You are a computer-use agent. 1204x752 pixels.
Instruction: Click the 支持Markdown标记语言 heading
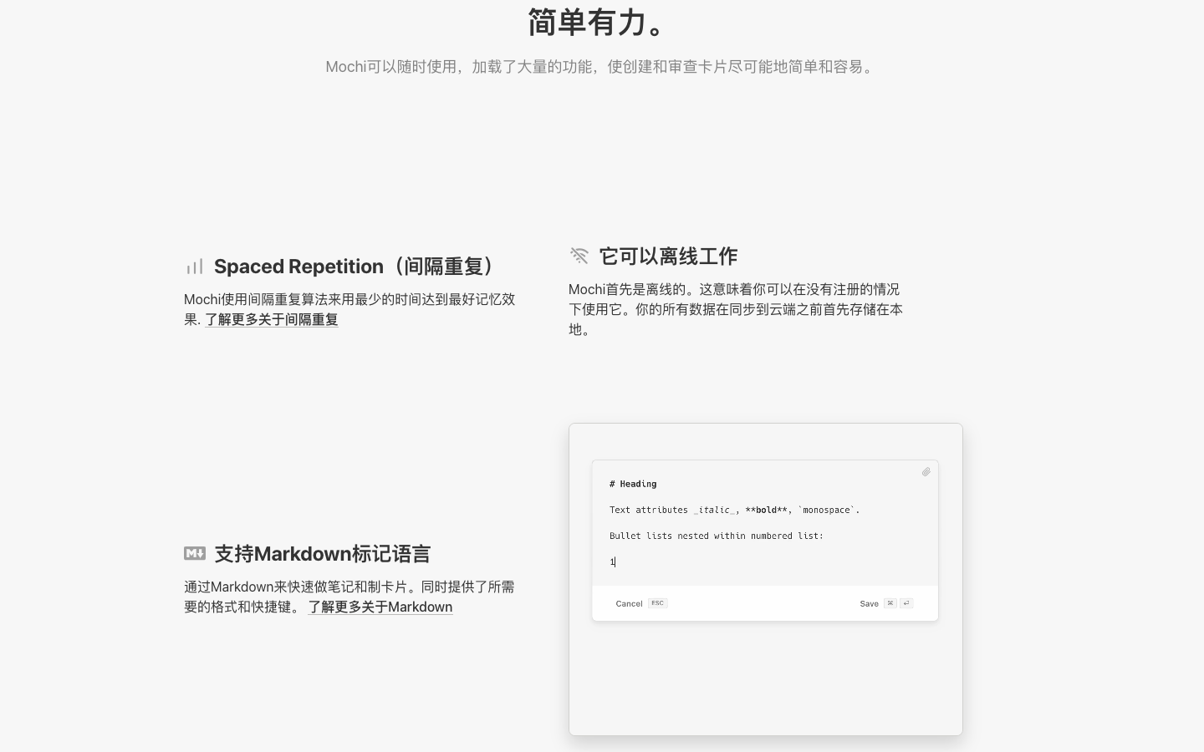click(322, 554)
